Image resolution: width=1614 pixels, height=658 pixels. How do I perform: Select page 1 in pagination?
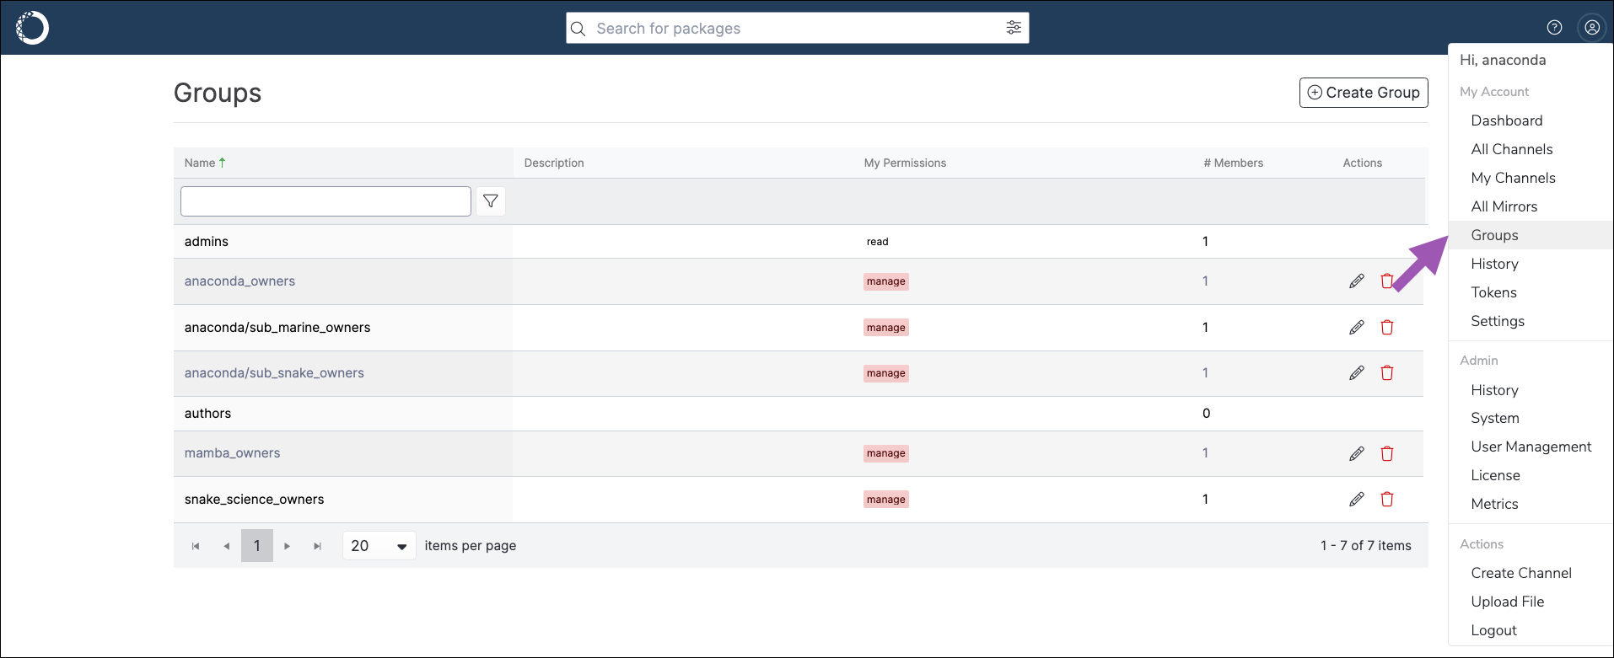257,546
